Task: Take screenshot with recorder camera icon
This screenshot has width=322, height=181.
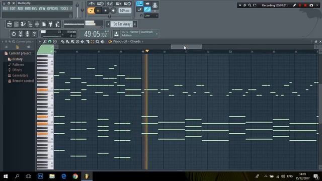Action: click(x=311, y=6)
